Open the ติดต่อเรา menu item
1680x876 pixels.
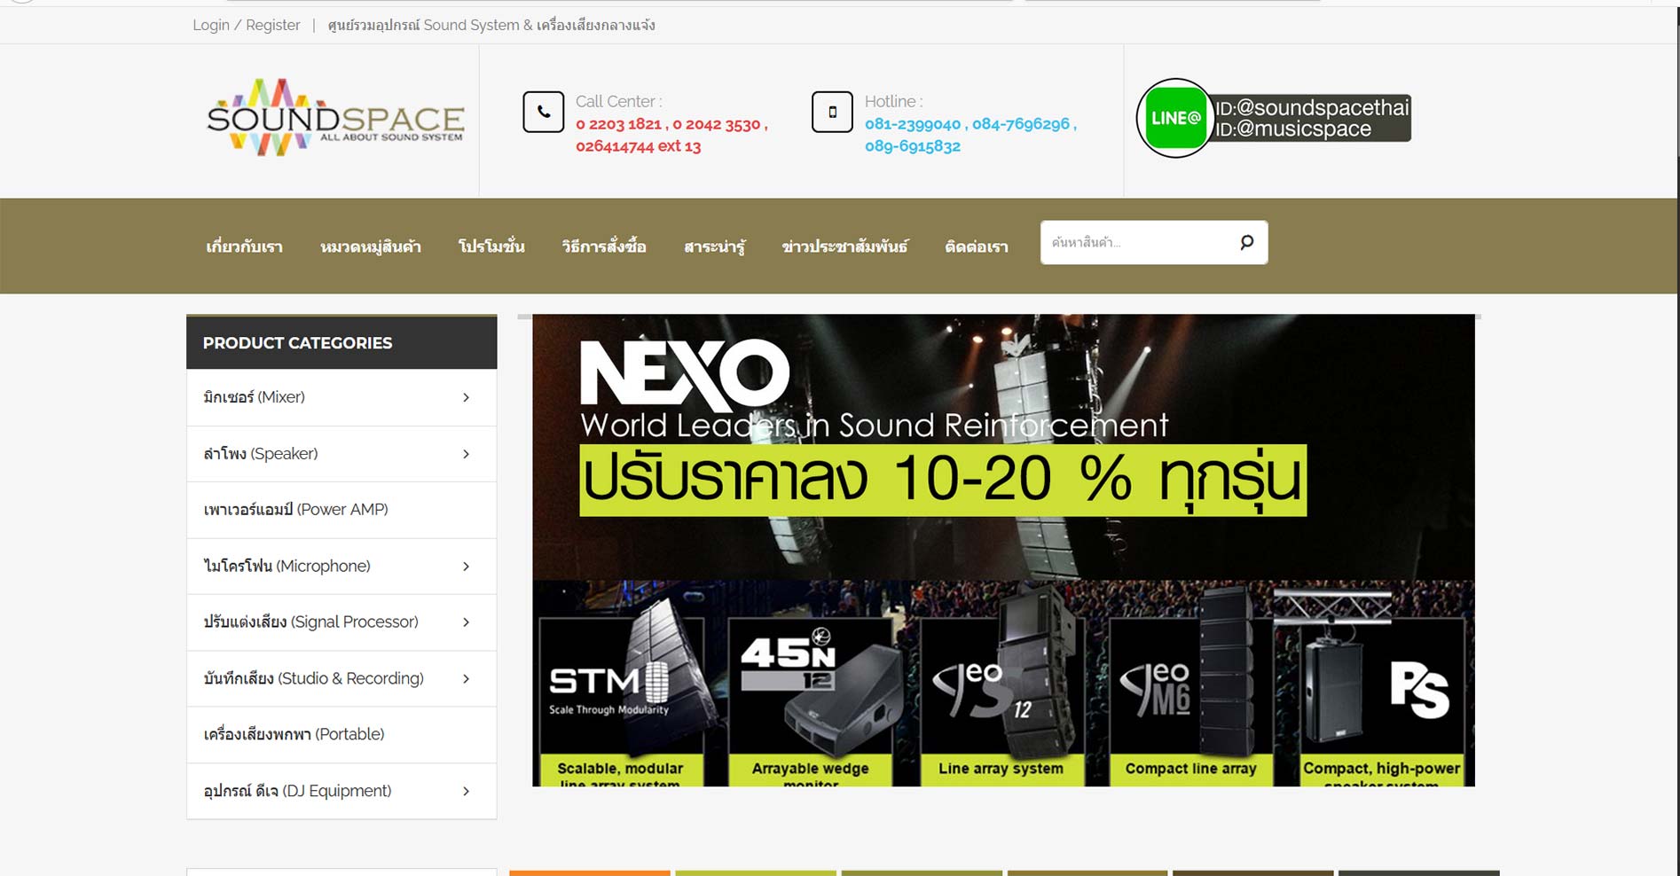[x=977, y=246]
